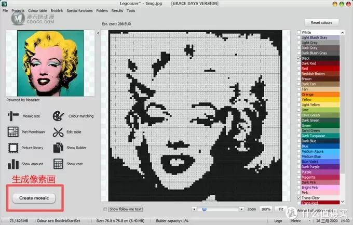This screenshot has height=225, width=353.
Task: Click the Legoaizer app icon in title bar
Action: (4, 4)
